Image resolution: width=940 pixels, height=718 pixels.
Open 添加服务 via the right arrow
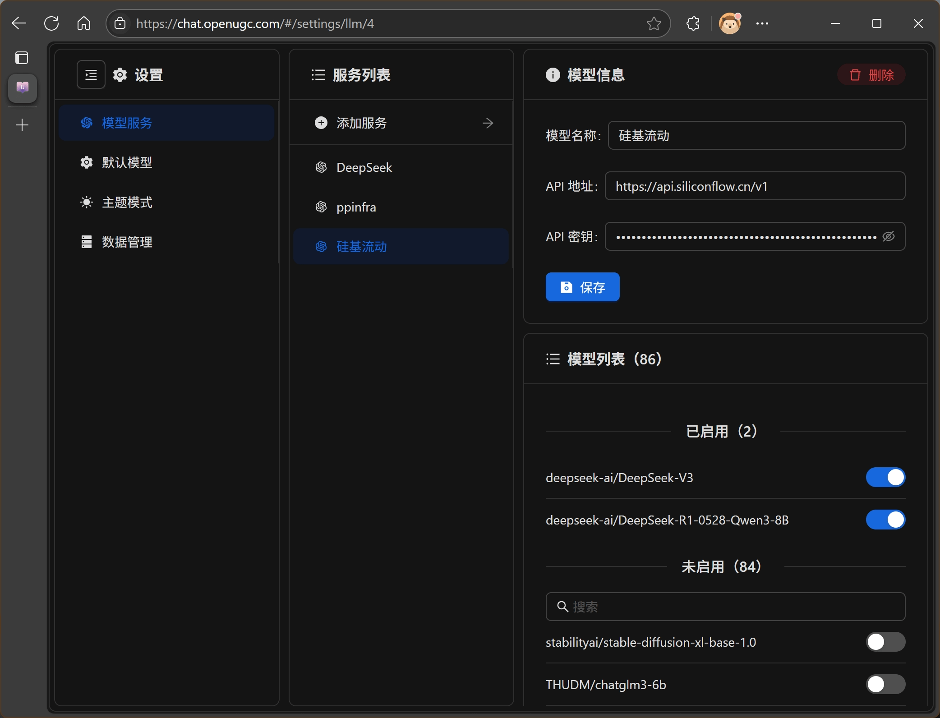pyautogui.click(x=488, y=123)
